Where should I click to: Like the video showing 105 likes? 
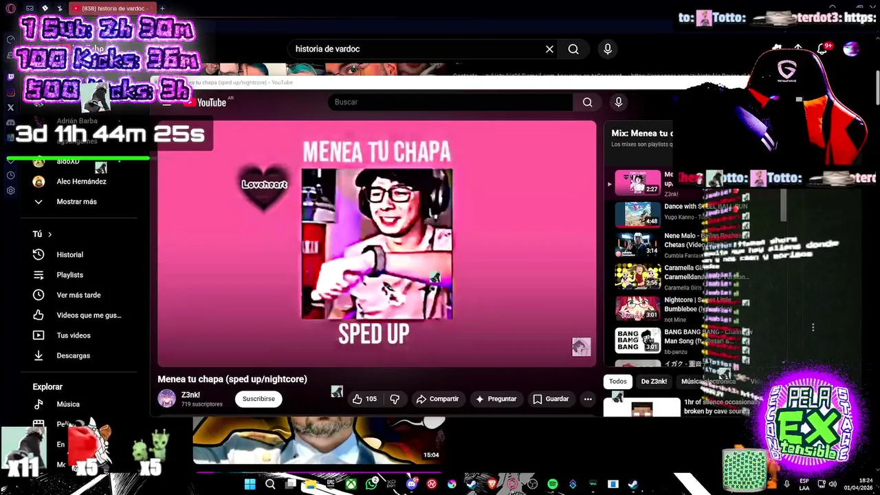[364, 399]
